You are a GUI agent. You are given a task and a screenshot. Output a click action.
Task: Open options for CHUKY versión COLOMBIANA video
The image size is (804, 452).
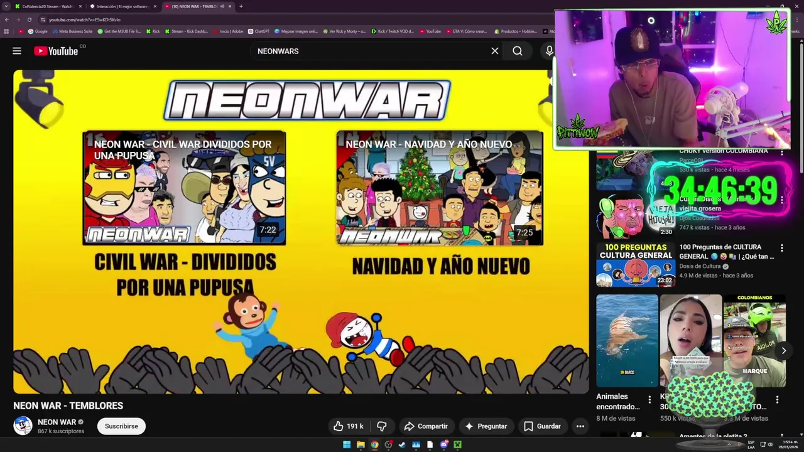click(x=782, y=153)
